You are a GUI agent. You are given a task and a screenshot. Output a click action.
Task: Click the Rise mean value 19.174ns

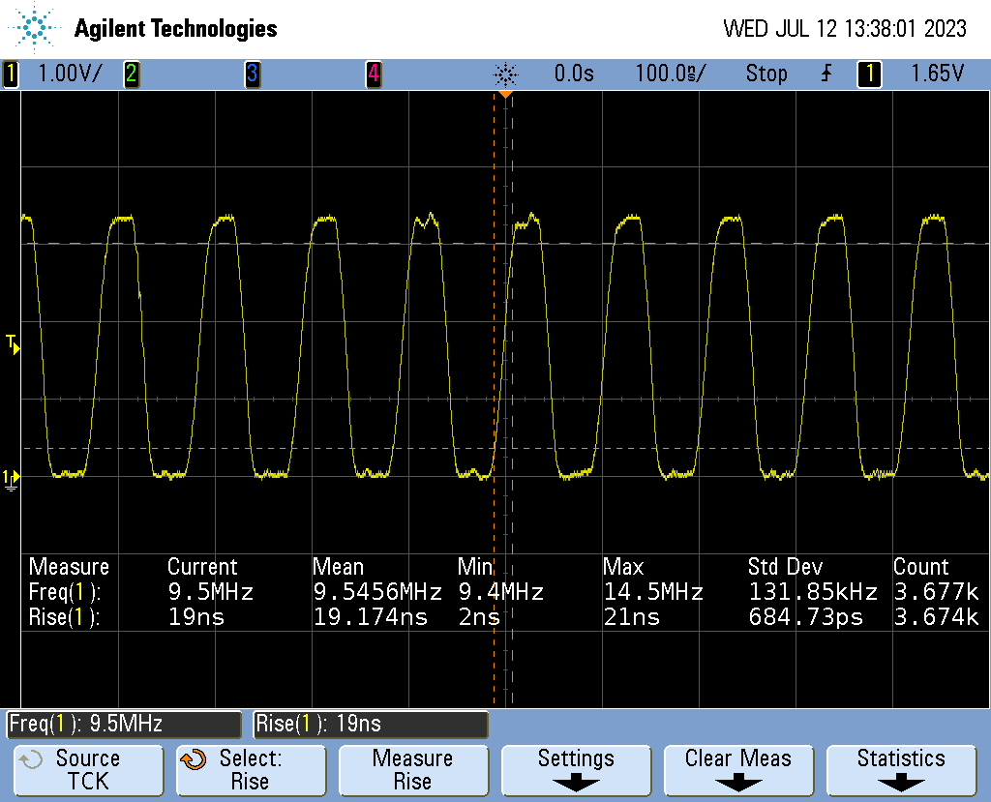[x=371, y=617]
